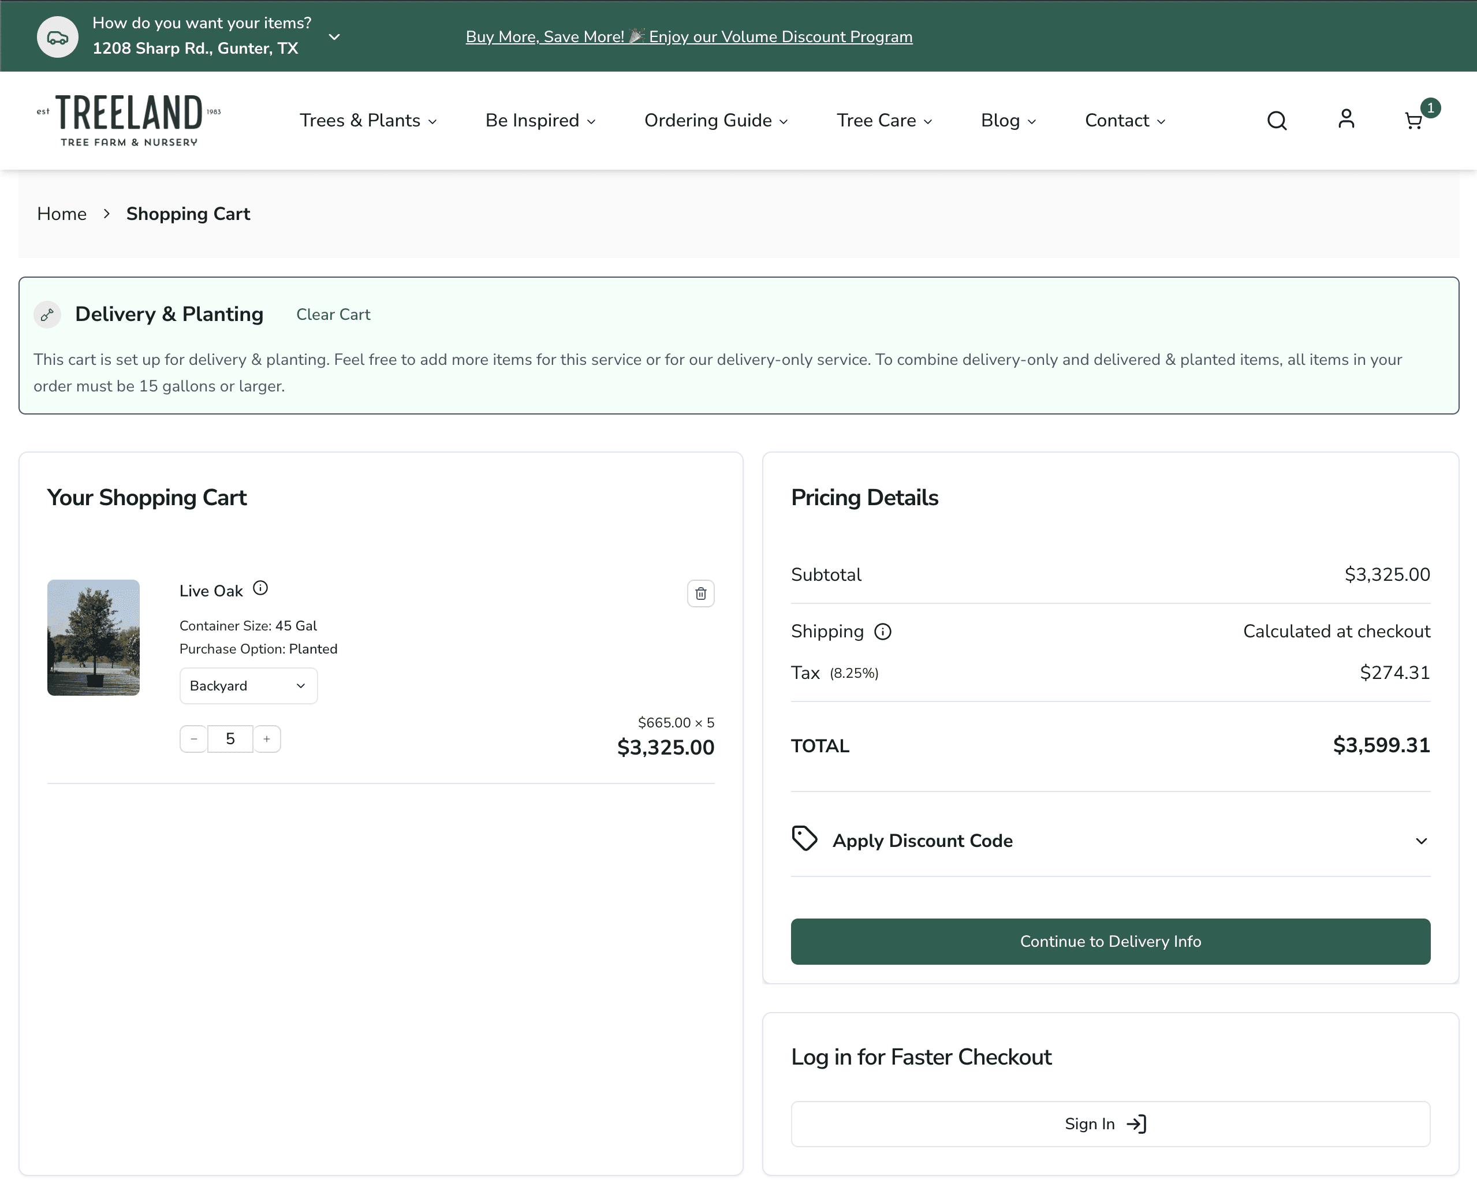
Task: Clear the shopping cart
Action: (333, 314)
